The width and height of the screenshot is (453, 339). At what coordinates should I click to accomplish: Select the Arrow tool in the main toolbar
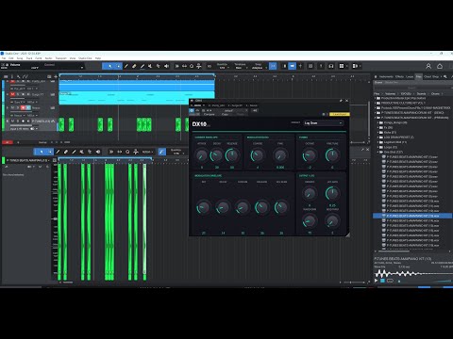coord(109,66)
